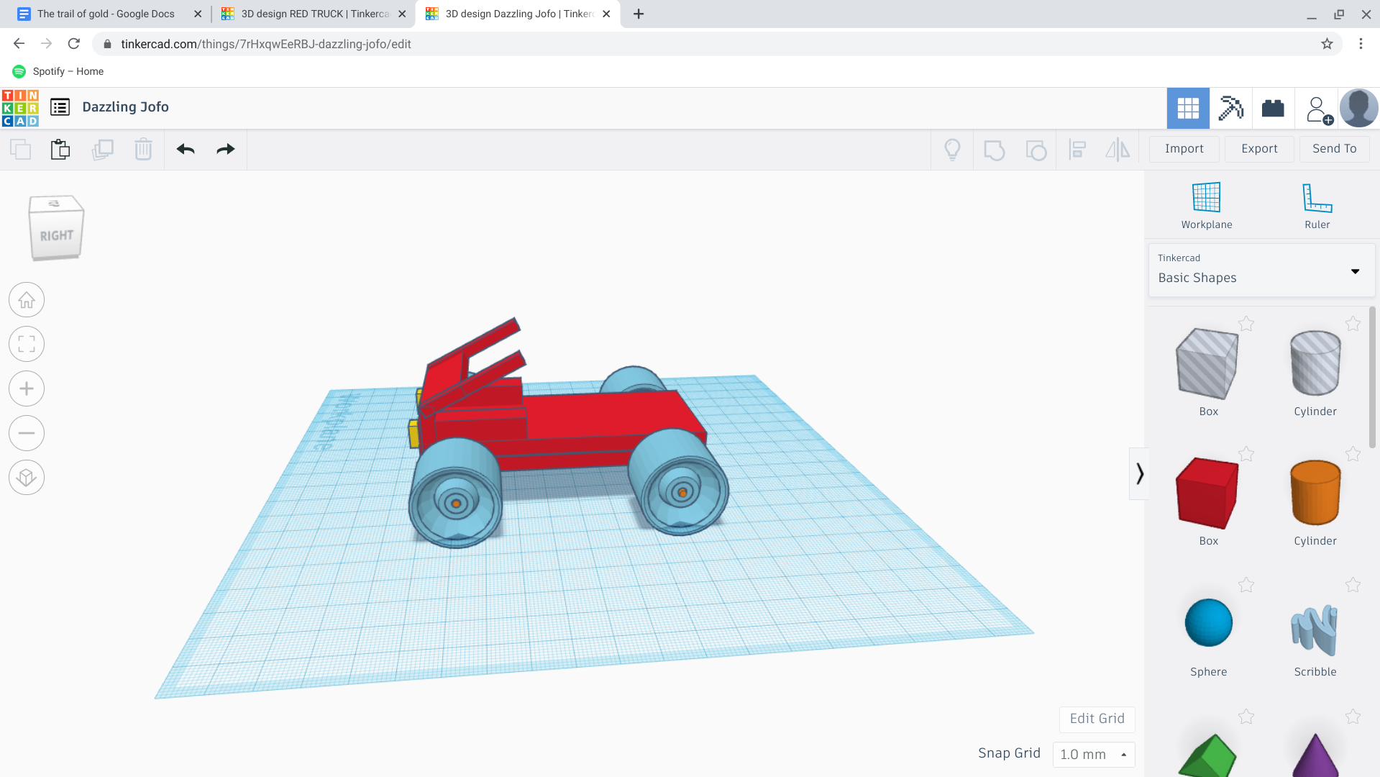
Task: Close the Dazzling Jofo browser tab
Action: tap(606, 14)
